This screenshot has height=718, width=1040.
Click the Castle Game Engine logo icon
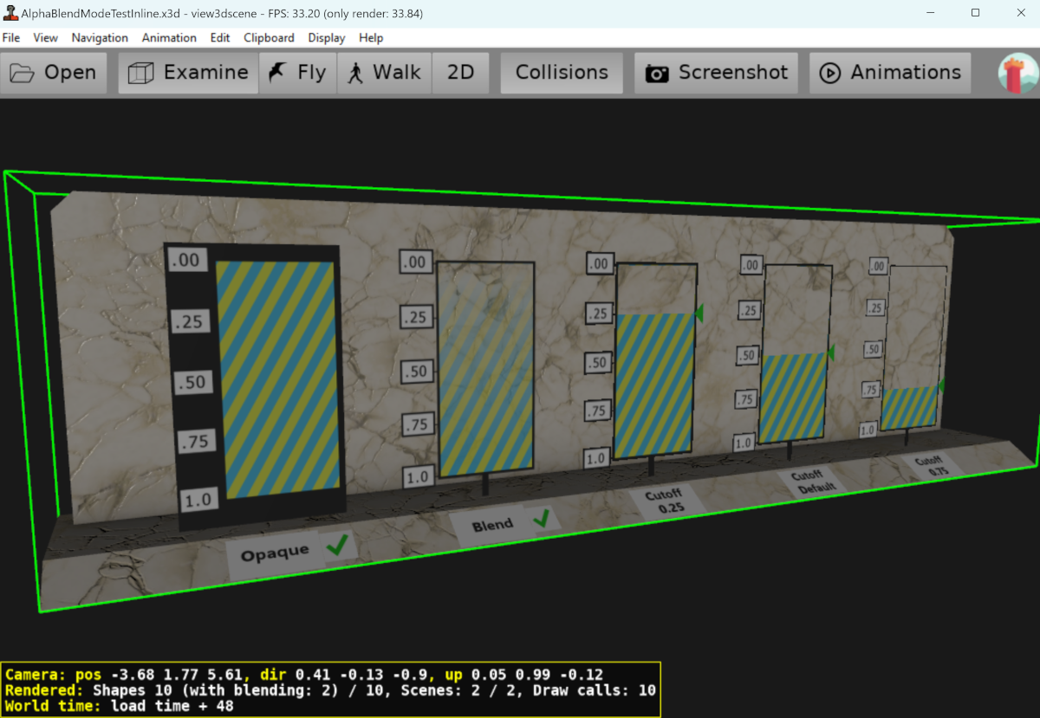[1017, 74]
